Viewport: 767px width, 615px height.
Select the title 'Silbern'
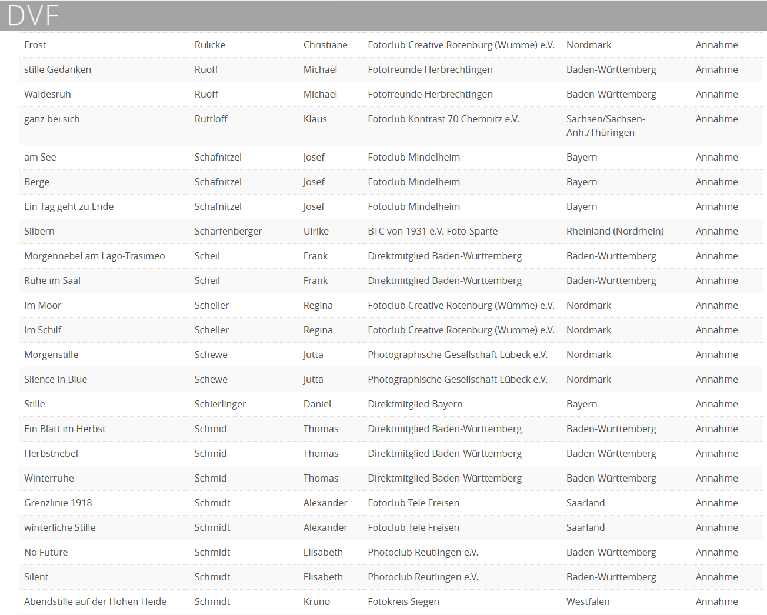(39, 231)
